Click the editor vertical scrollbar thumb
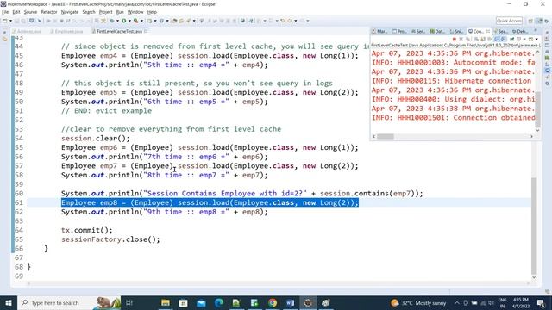The width and height of the screenshot is (552, 310). click(534, 226)
